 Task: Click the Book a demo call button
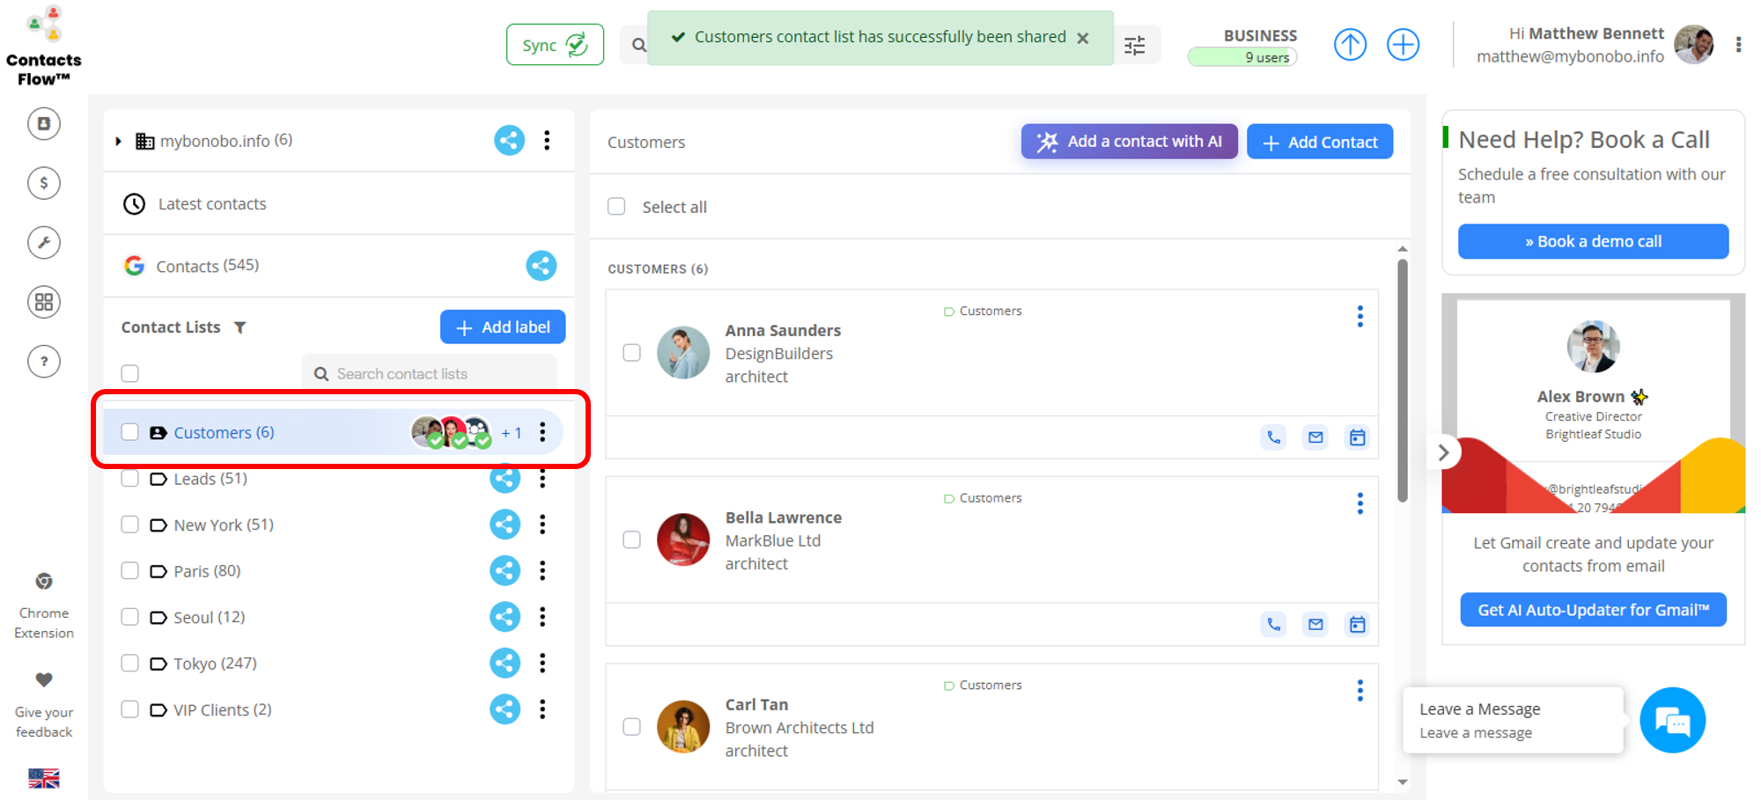pyautogui.click(x=1592, y=242)
